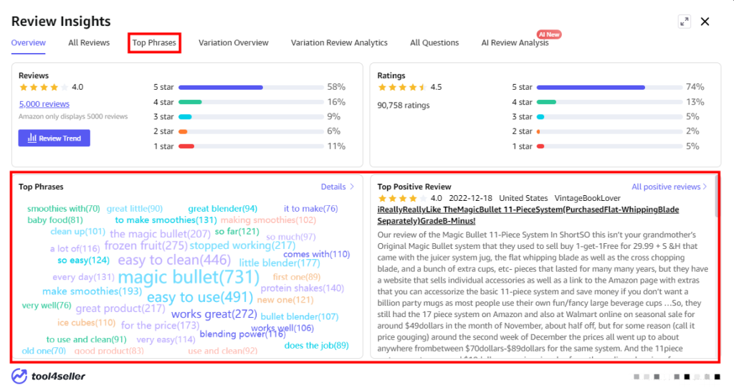
Task: Select the phrase every day(131)
Action: coord(83,277)
